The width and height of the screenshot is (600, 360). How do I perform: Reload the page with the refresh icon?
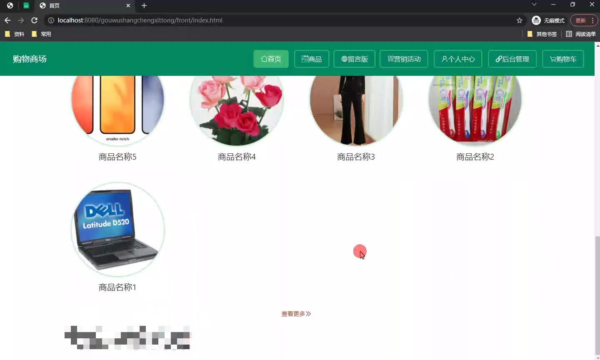(x=34, y=20)
